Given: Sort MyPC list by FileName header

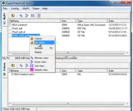Looking at the screenshot, I should click(x=34, y=21).
